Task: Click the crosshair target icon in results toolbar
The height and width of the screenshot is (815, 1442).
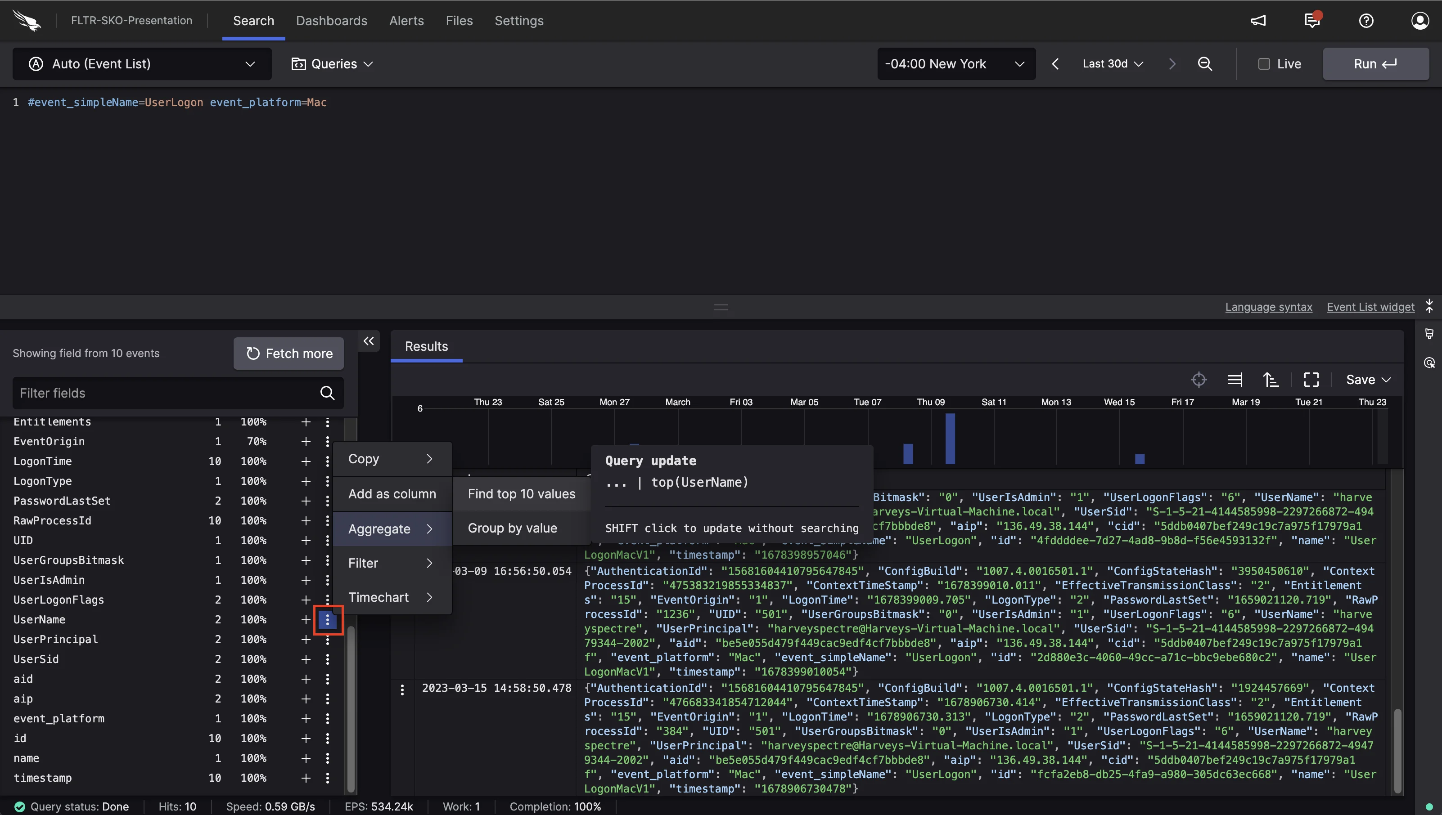Action: (1199, 380)
